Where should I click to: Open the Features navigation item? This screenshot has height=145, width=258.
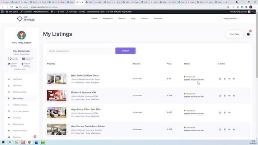click(x=158, y=19)
